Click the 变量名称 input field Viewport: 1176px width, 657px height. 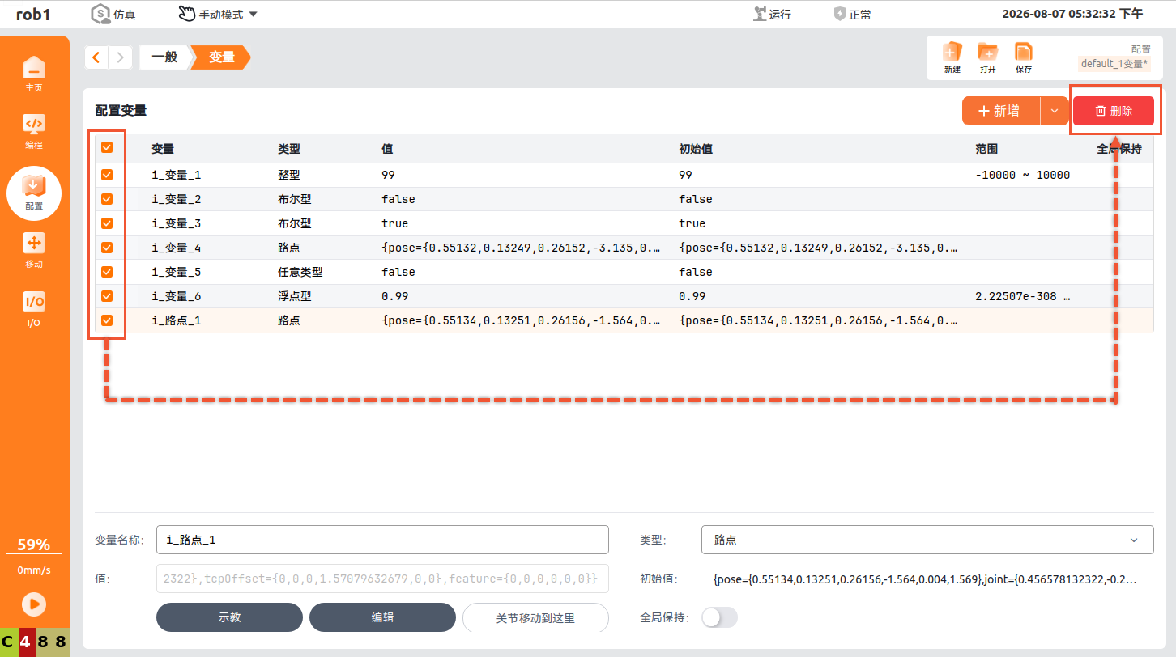(x=382, y=540)
